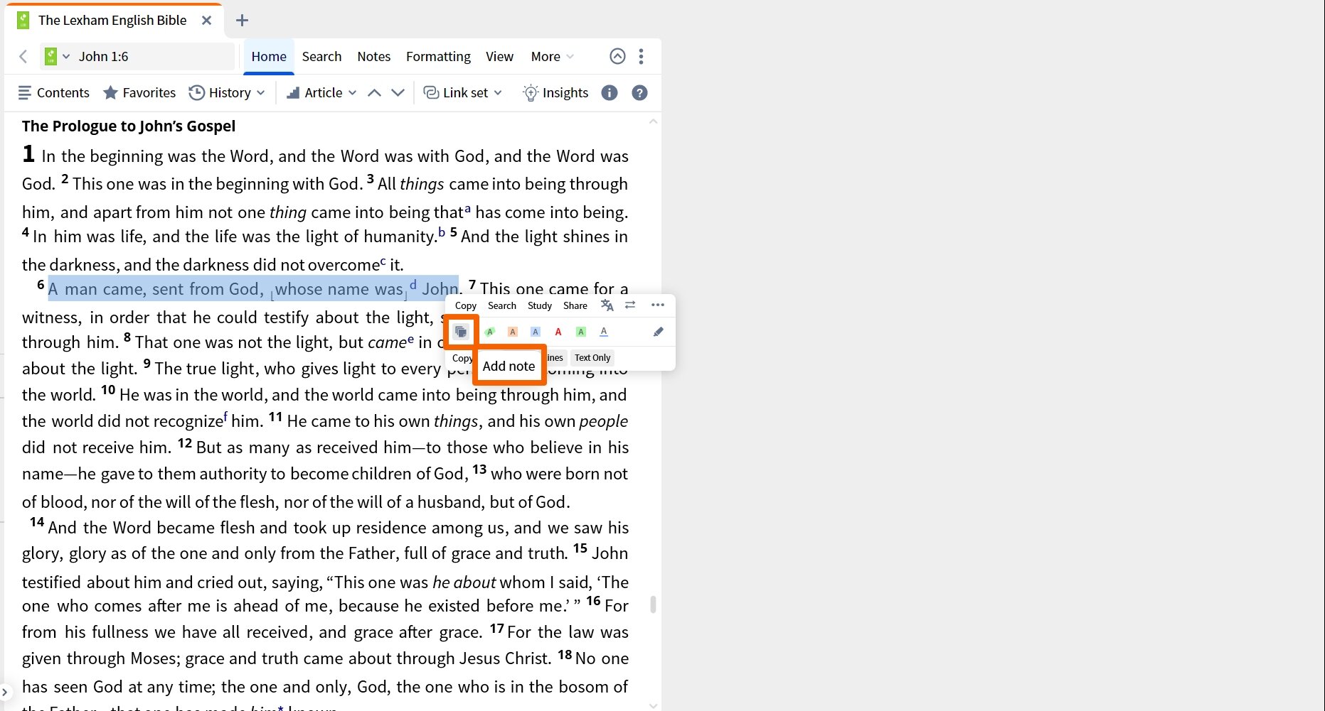Image resolution: width=1325 pixels, height=711 pixels.
Task: Click footnote c after 'overcome'
Action: (383, 261)
